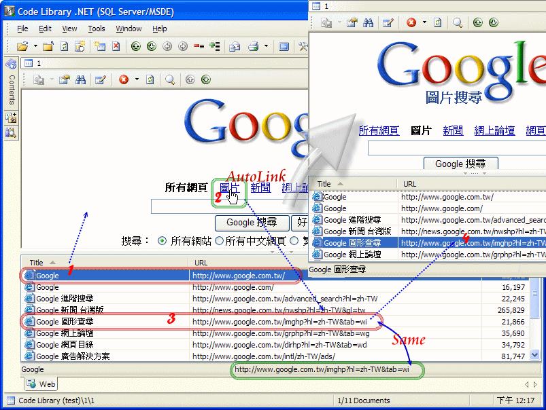
Task: Open the Contents side tab
Action: (12, 90)
